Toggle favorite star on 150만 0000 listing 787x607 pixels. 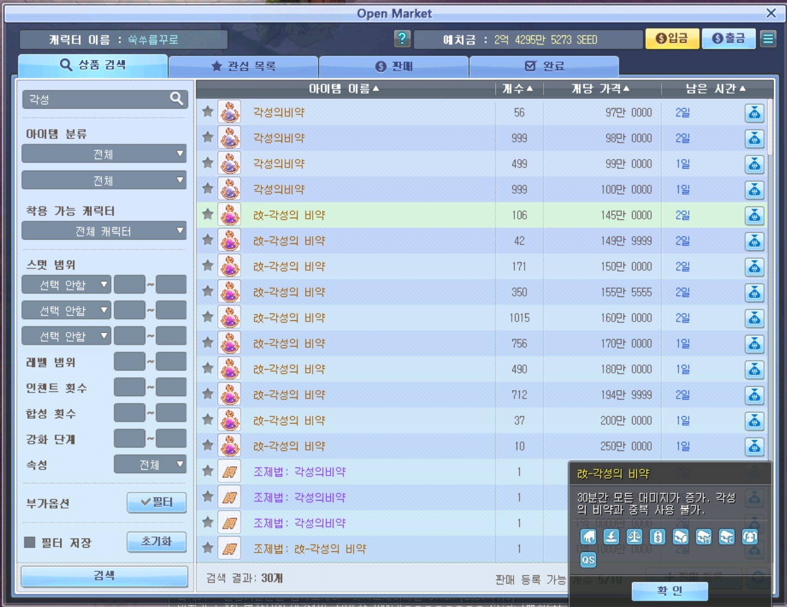click(x=208, y=265)
